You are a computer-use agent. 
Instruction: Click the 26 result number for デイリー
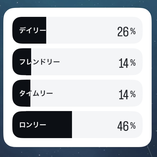[x=123, y=32]
